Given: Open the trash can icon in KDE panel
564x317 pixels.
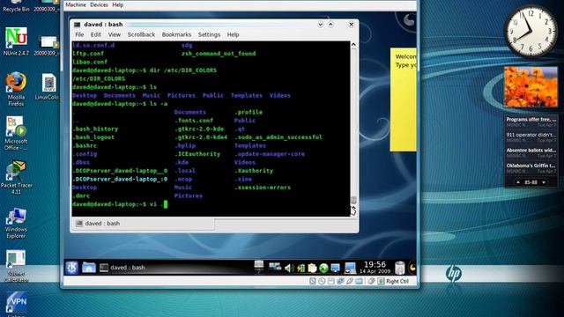Looking at the screenshot, I should pyautogui.click(x=399, y=268).
